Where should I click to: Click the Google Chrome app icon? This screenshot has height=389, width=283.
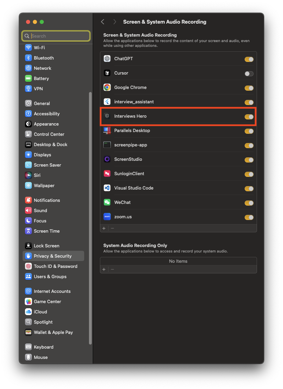pyautogui.click(x=107, y=87)
